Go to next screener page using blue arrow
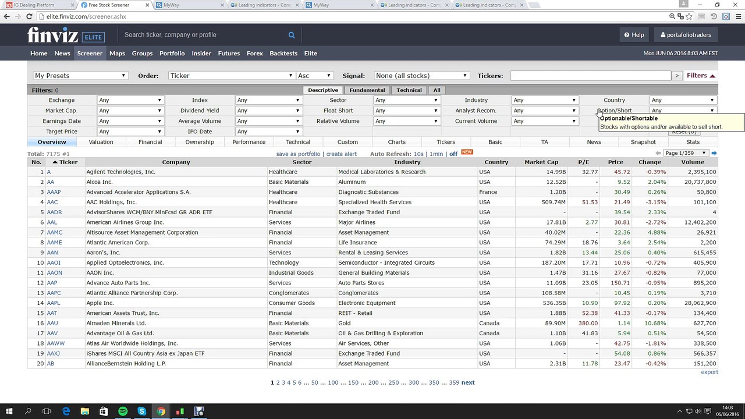The image size is (745, 419). (714, 153)
